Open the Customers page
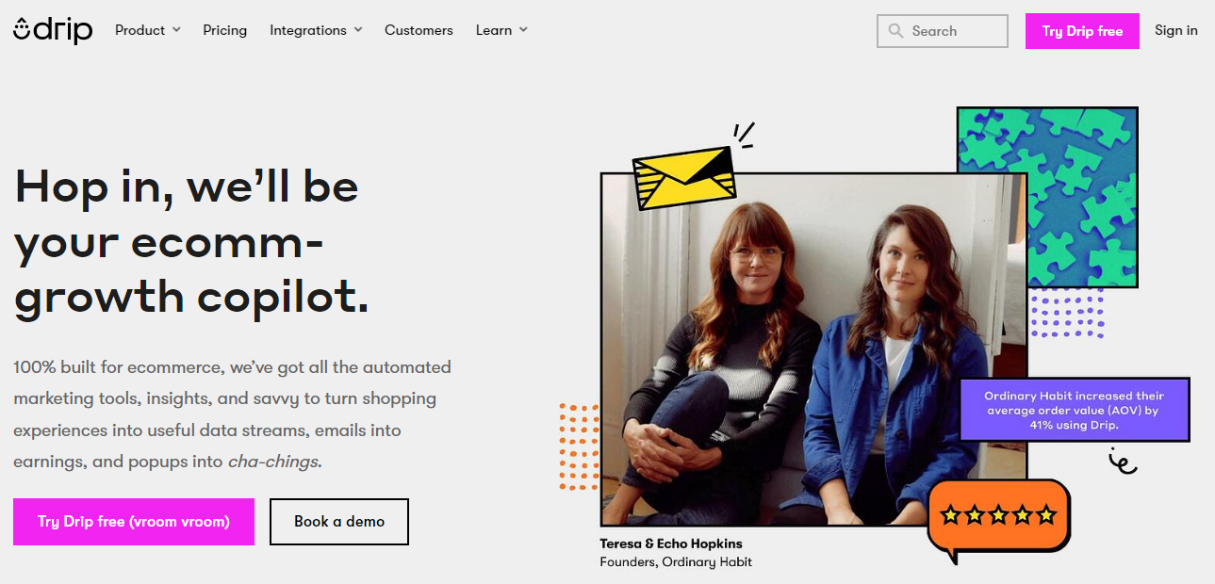Viewport: 1215px width, 584px height. click(x=419, y=30)
